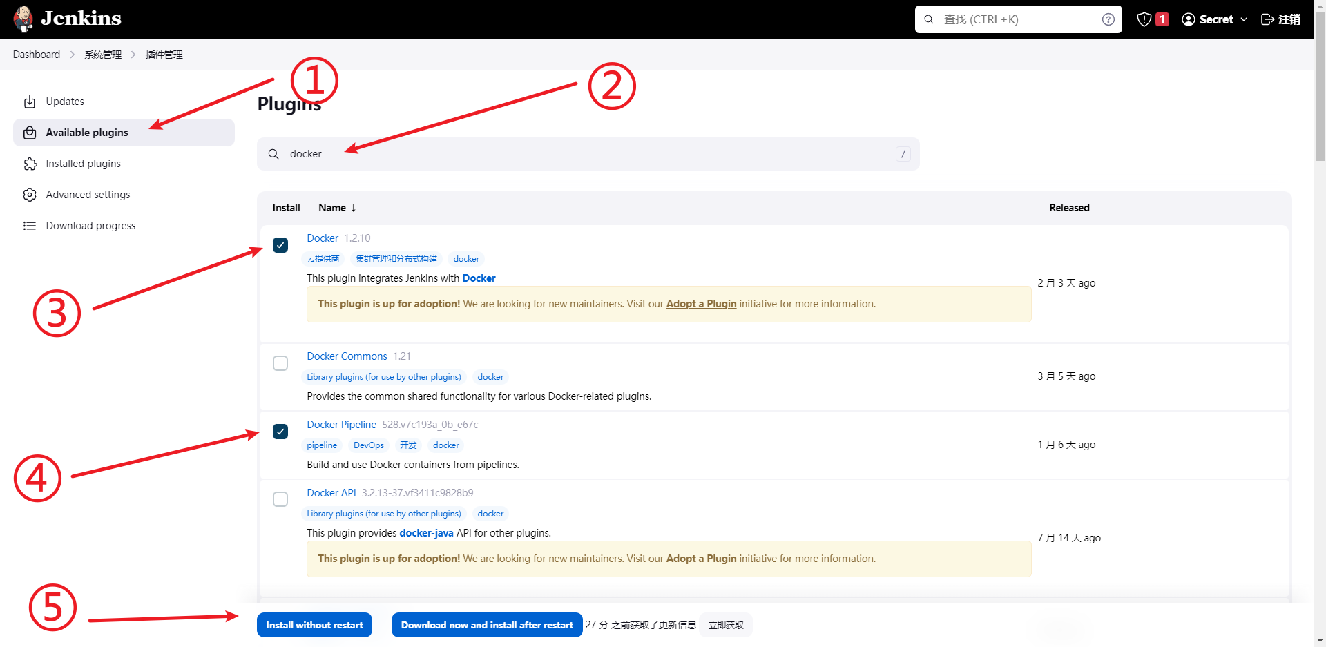The image size is (1326, 647).
Task: Click Library plugins tag under Docker Commons
Action: click(x=384, y=377)
